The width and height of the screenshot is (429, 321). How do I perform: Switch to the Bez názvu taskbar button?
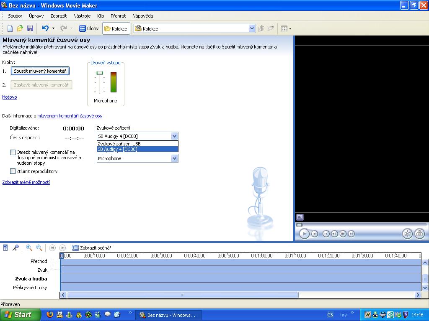point(168,315)
